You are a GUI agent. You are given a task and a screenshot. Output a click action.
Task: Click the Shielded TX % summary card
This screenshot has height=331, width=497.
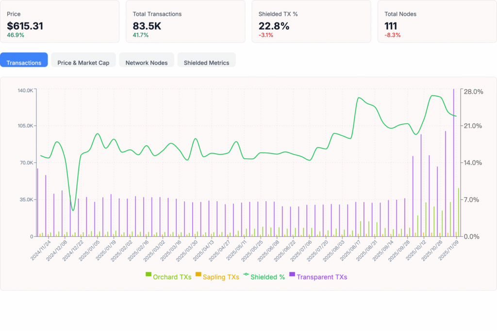coord(311,21)
